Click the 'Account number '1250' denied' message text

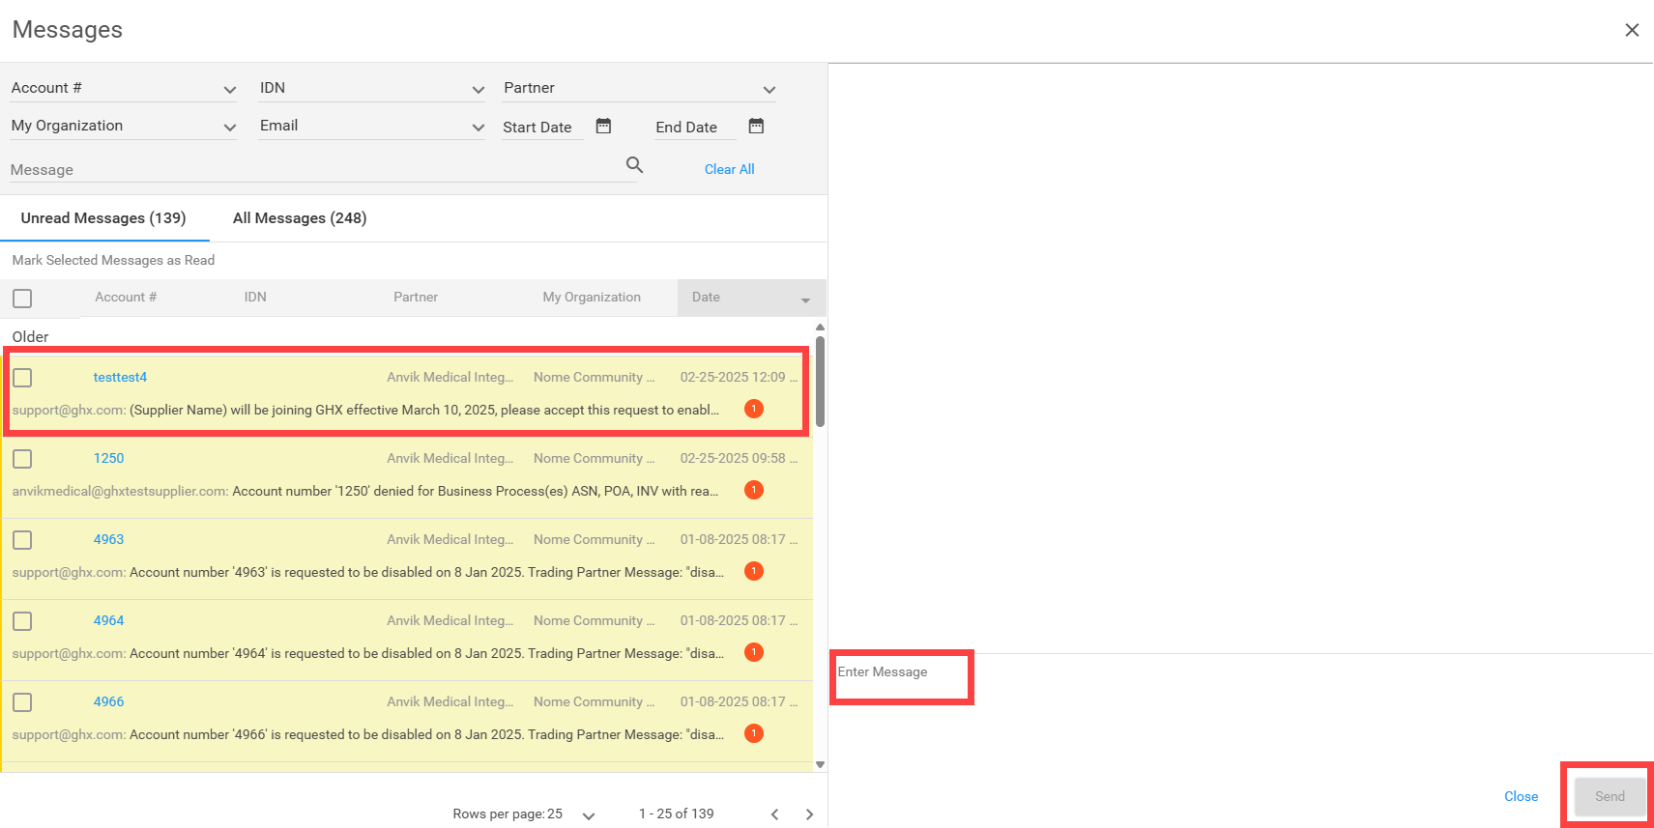(x=476, y=491)
